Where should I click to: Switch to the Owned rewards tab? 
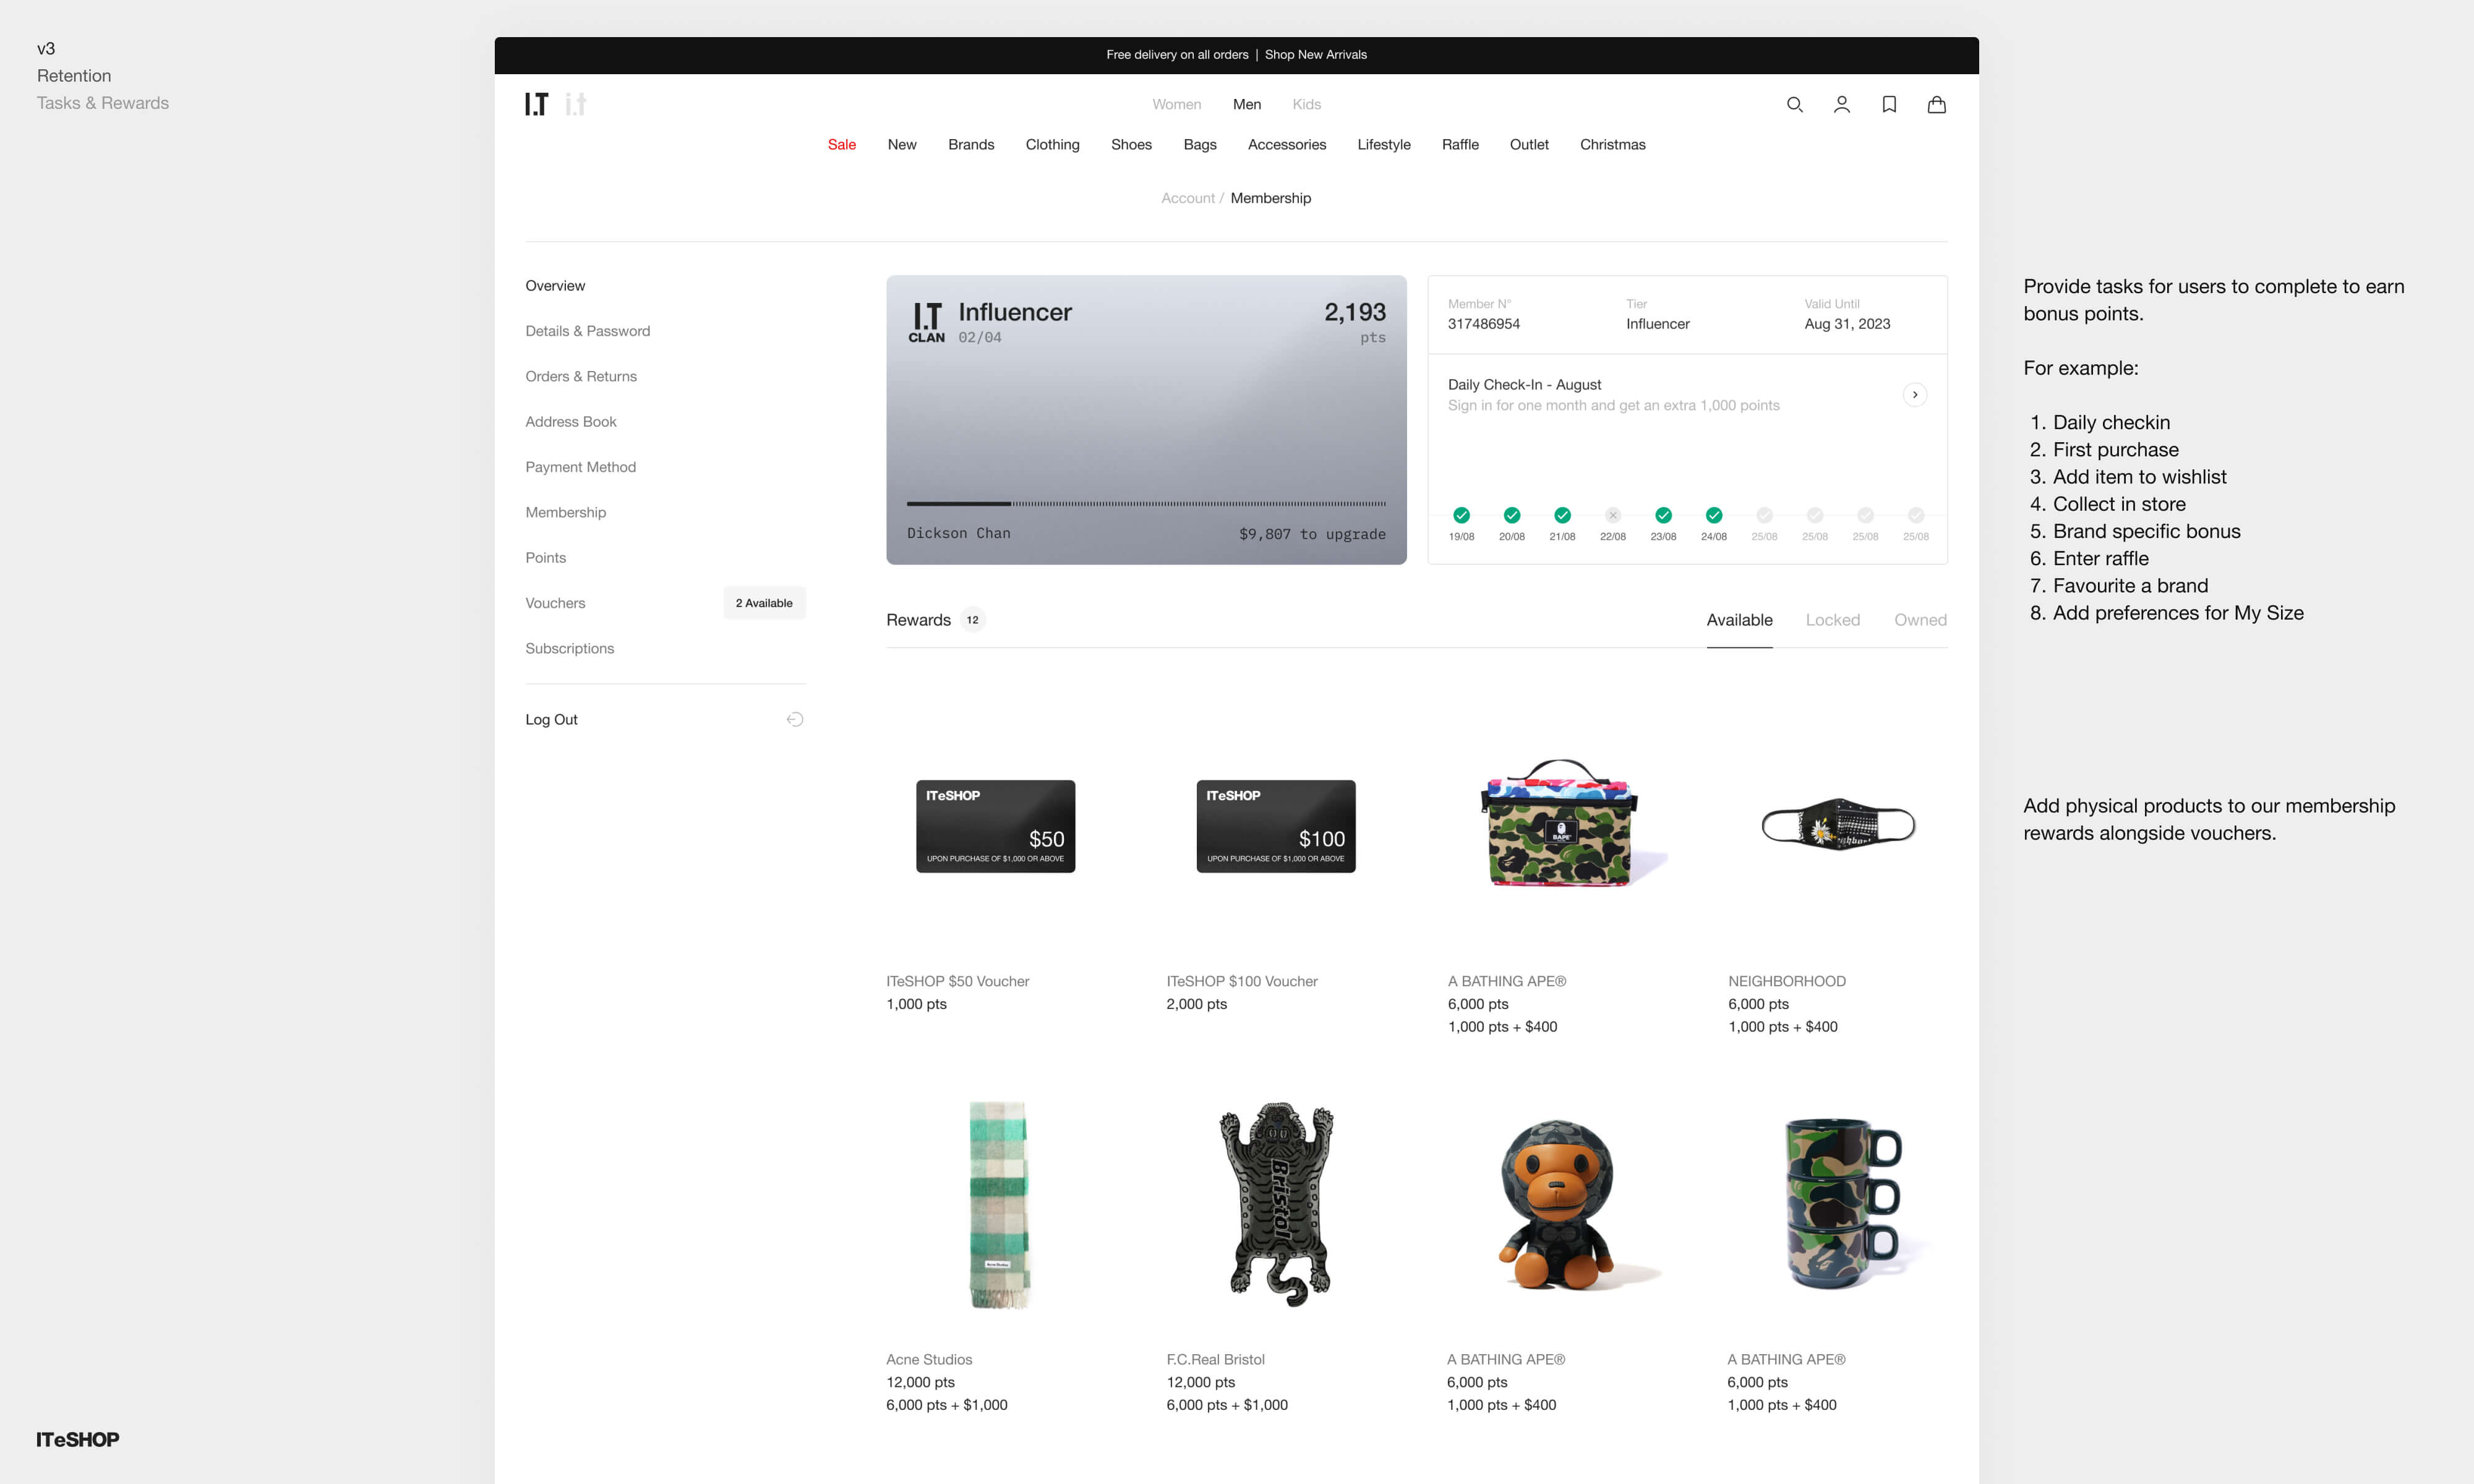point(1920,620)
